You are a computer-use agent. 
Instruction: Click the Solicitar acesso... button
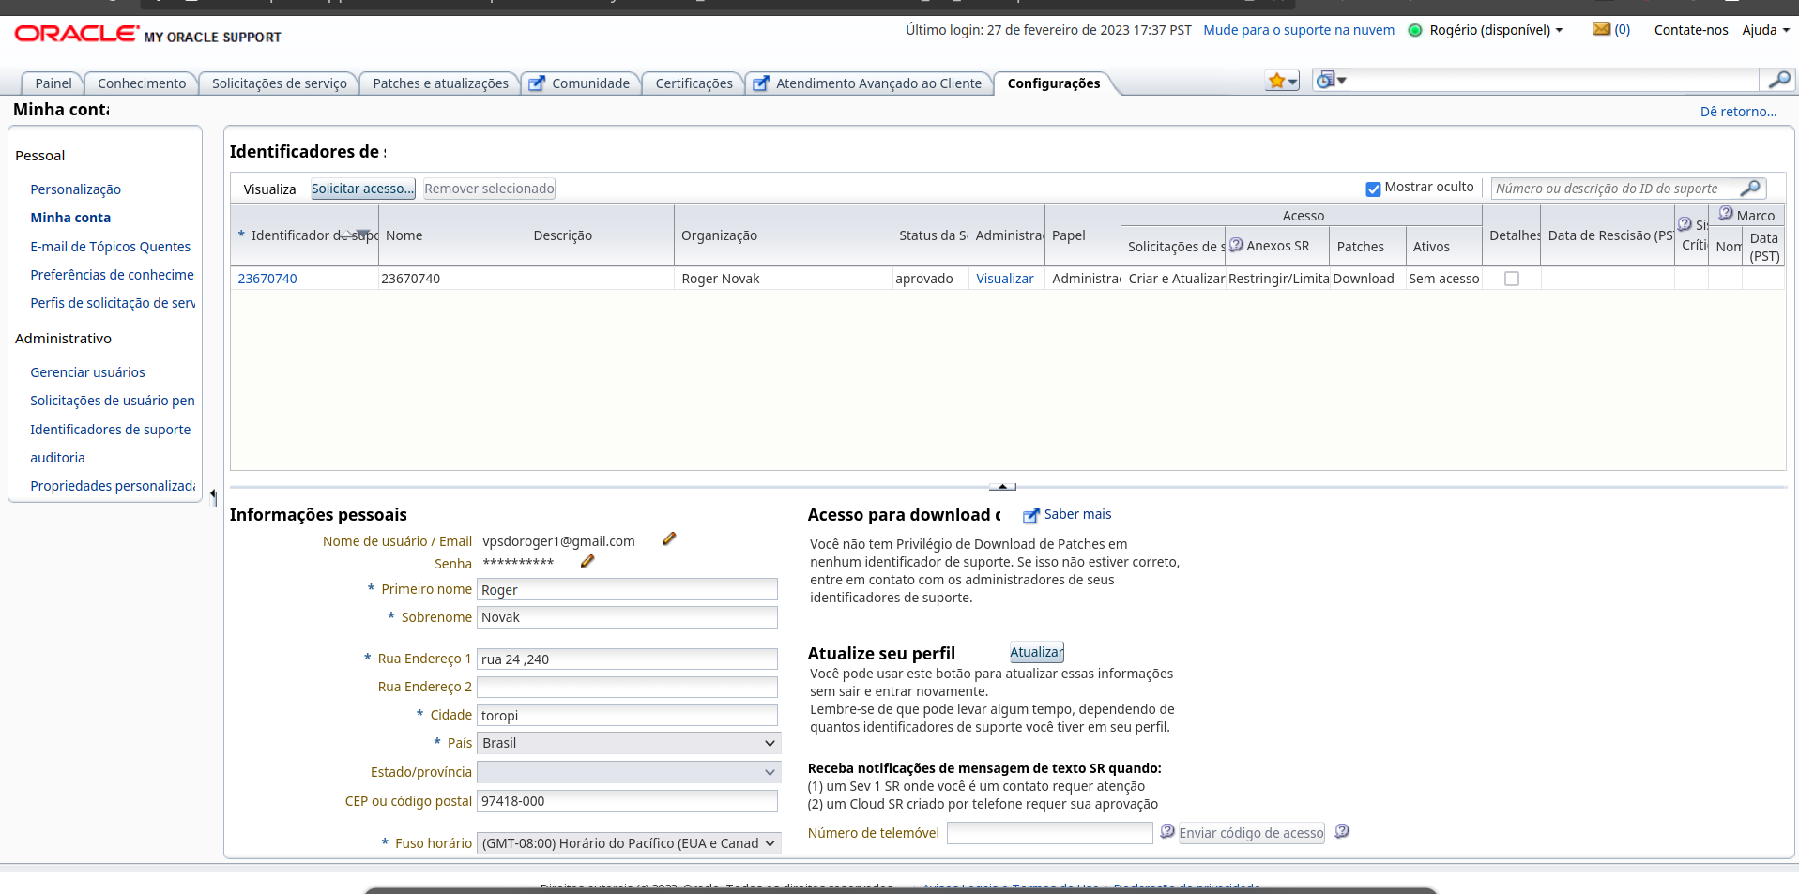(363, 189)
